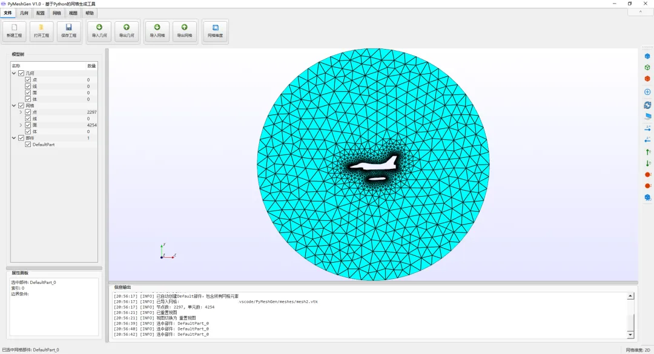Uncheck the 点 checkbox under 几何

click(x=28, y=80)
